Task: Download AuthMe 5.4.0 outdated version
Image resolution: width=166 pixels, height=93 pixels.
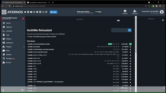Action: click(130, 49)
